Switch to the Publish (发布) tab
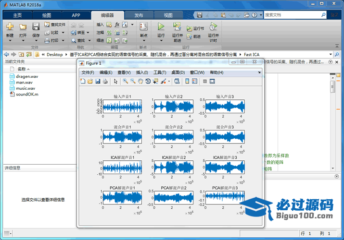Viewport: 344px width, 240px height. pos(139,15)
